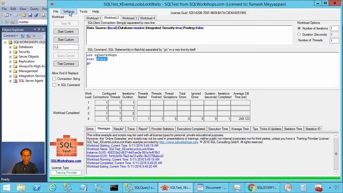Image resolution: width=343 pixels, height=193 pixels.
Task: Open Connect dropdown in Object Explorer
Action: pos(11,35)
